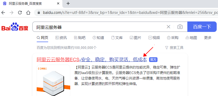Open camera image search icon
This screenshot has height=96, width=218.
[180, 27]
